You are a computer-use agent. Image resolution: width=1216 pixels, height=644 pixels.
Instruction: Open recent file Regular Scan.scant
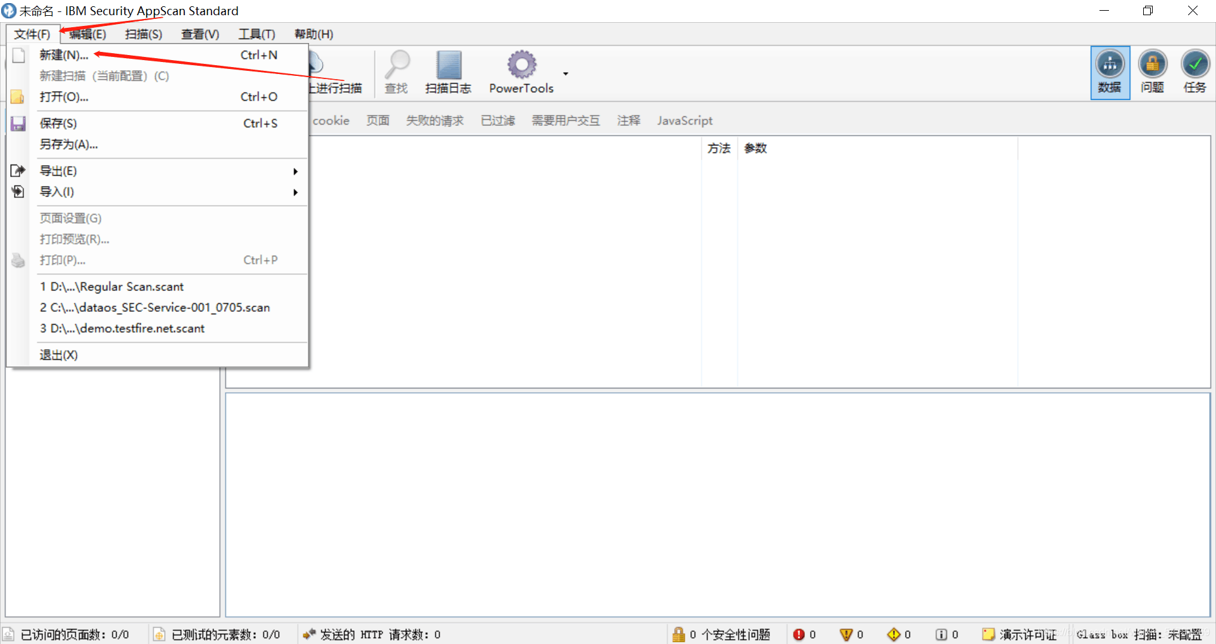pyautogui.click(x=158, y=287)
